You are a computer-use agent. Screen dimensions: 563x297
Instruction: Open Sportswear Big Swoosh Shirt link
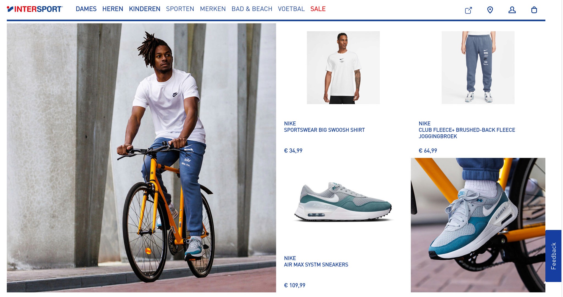(x=324, y=130)
